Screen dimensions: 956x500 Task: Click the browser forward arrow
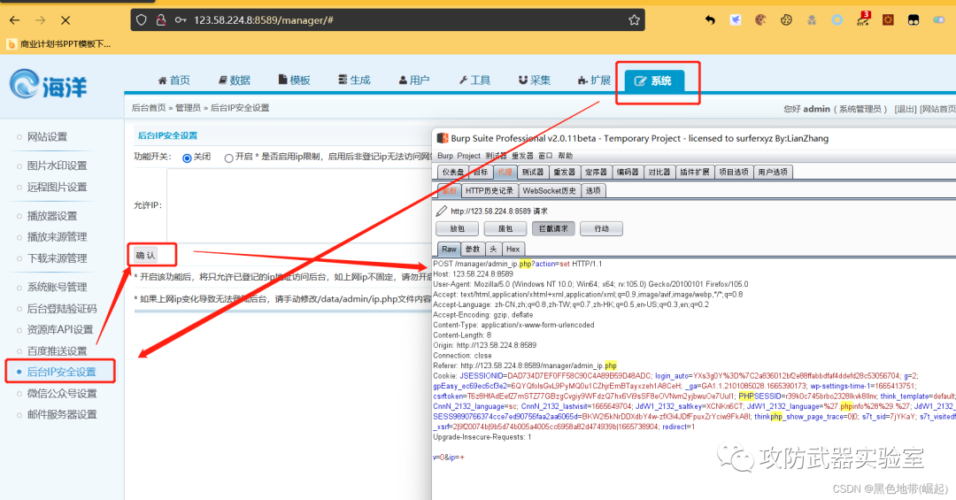pyautogui.click(x=40, y=20)
